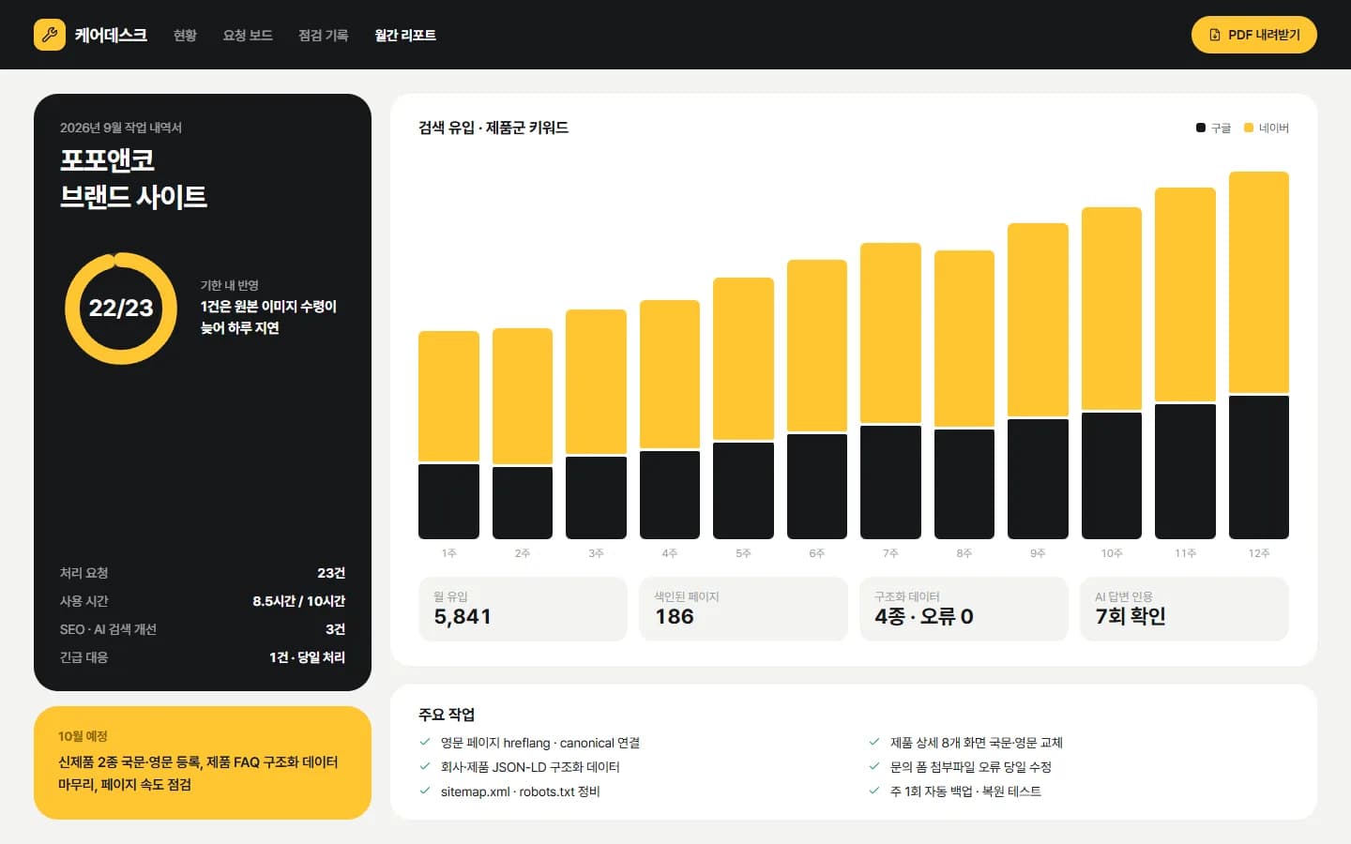Click the 기한 내 반영 note text
Screen dimensions: 1351x844
(x=268, y=308)
